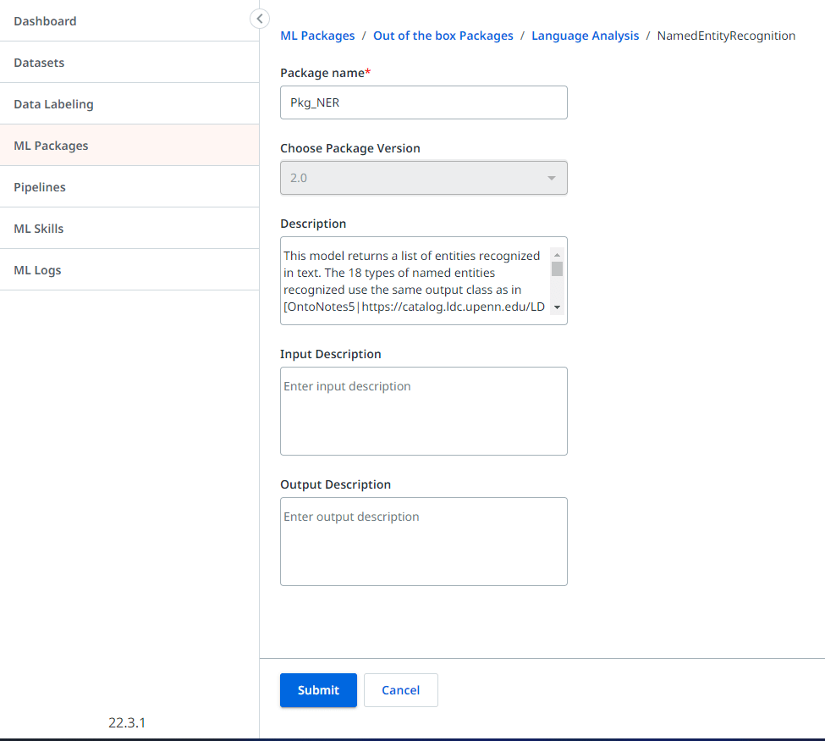Submit the package form
Image resolution: width=825 pixels, height=741 pixels.
tap(318, 690)
